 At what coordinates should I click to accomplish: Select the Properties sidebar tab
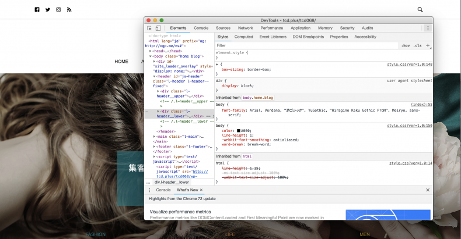[339, 37]
